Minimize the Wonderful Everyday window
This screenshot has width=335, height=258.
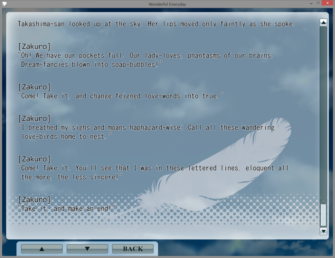[x=311, y=3]
